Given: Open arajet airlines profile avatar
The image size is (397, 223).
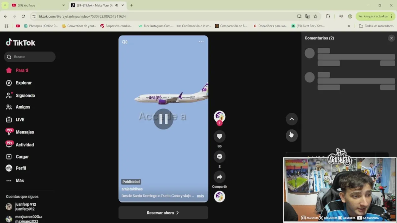Looking at the screenshot, I should 220,116.
